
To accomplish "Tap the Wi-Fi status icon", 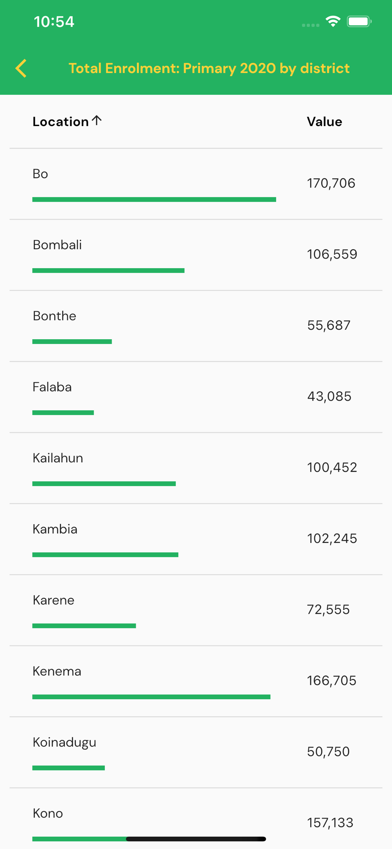I will 333,21.
